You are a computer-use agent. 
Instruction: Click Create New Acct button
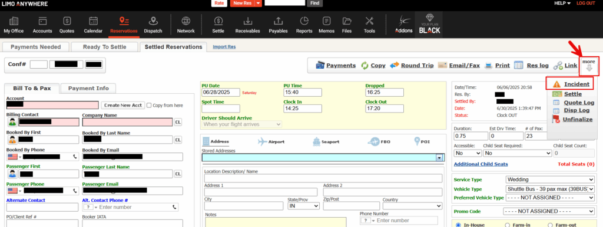coord(122,105)
